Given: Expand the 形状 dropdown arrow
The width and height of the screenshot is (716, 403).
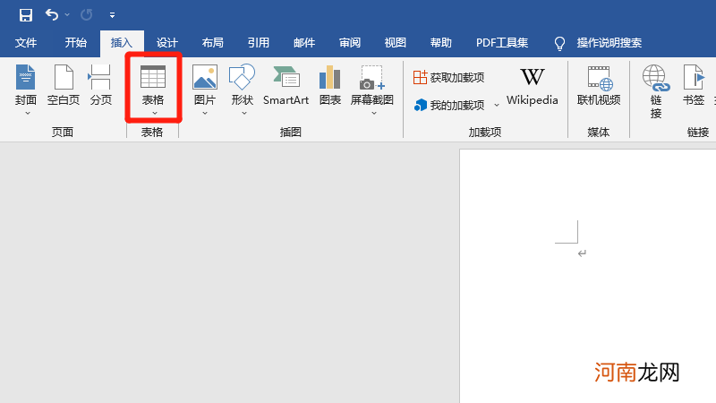Looking at the screenshot, I should tap(244, 113).
